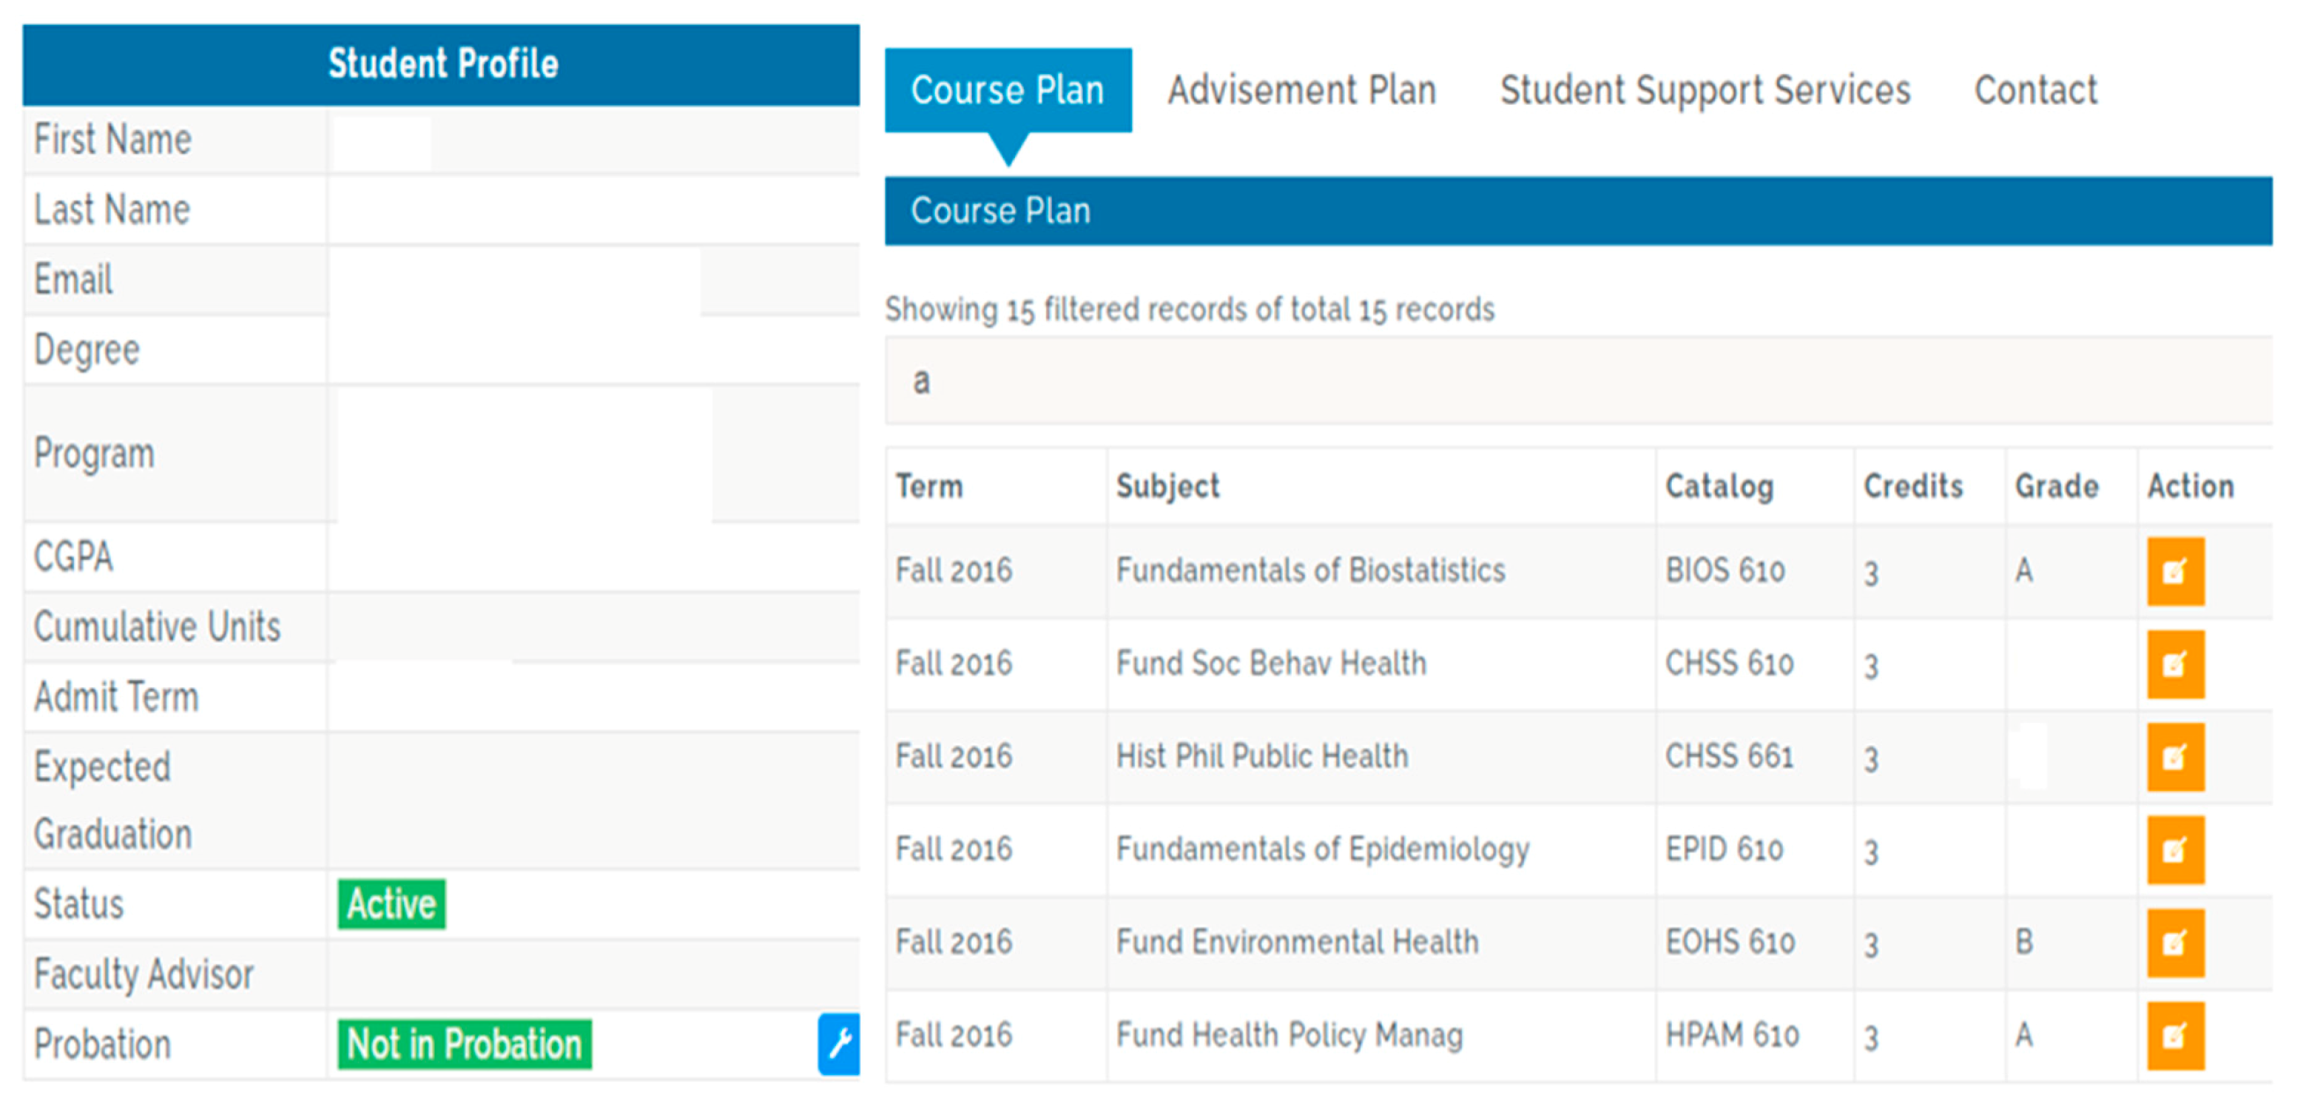The height and width of the screenshot is (1112, 2306).
Task: Click the Catalog column header
Action: click(x=1719, y=486)
